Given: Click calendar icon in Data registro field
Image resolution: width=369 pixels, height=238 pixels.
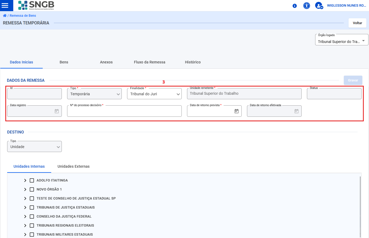Looking at the screenshot, I should point(57,111).
